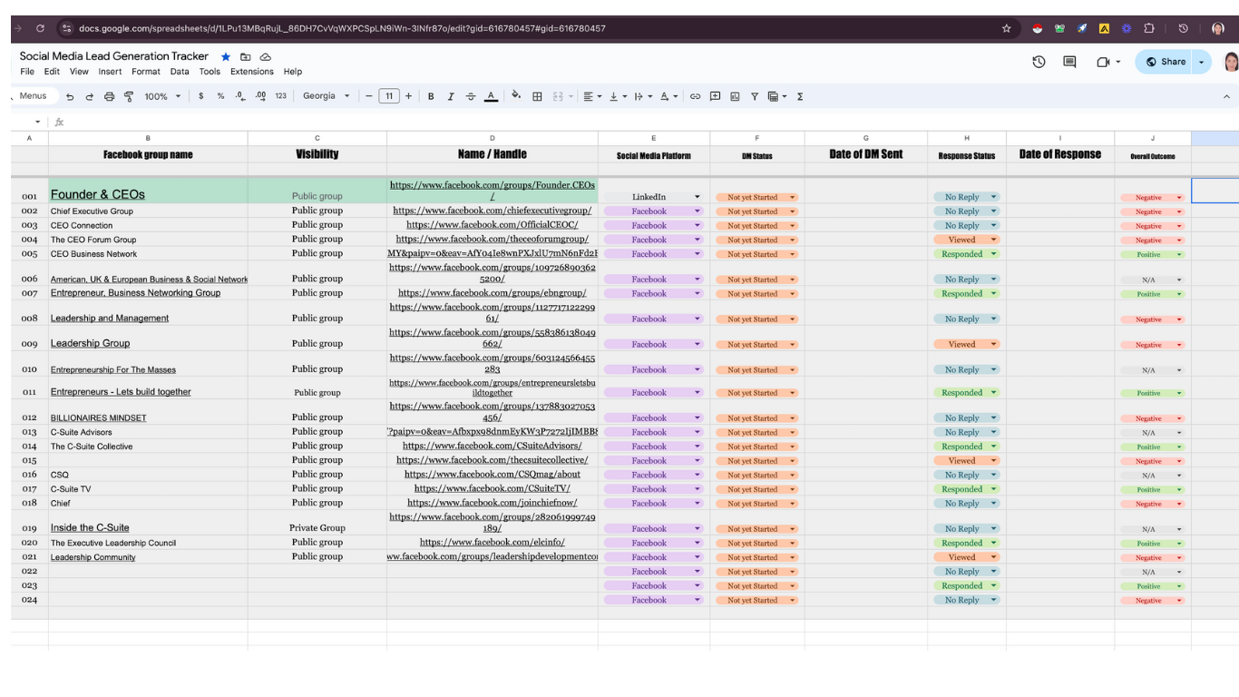This screenshot has height=697, width=1239.
Task: Open the joinchiefnow Facebook link
Action: coord(492,503)
